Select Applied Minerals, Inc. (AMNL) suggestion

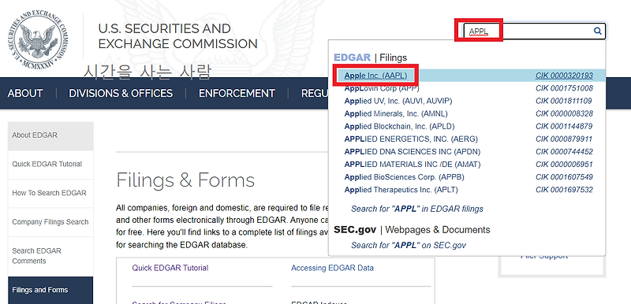(396, 113)
